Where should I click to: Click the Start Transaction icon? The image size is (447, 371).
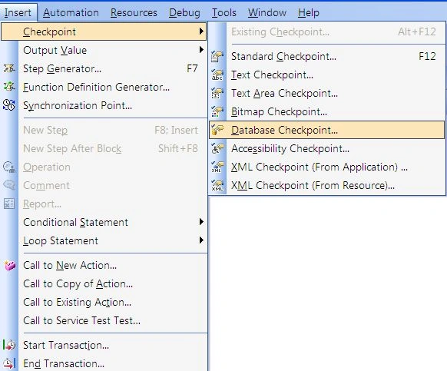coord(9,345)
